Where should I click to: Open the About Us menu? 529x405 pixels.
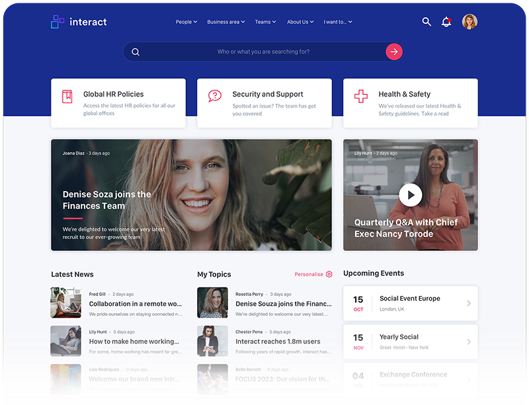[x=300, y=22]
